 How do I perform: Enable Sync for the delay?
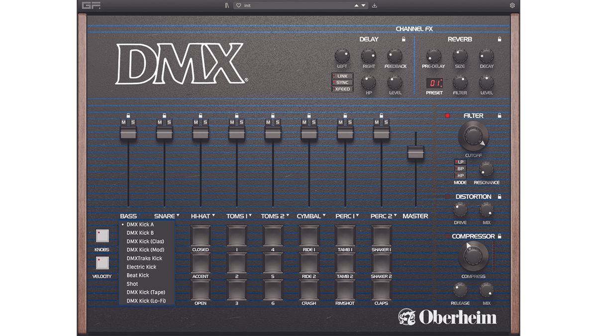click(x=342, y=82)
